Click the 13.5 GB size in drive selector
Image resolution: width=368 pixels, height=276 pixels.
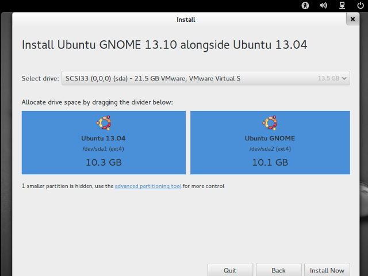(x=328, y=78)
